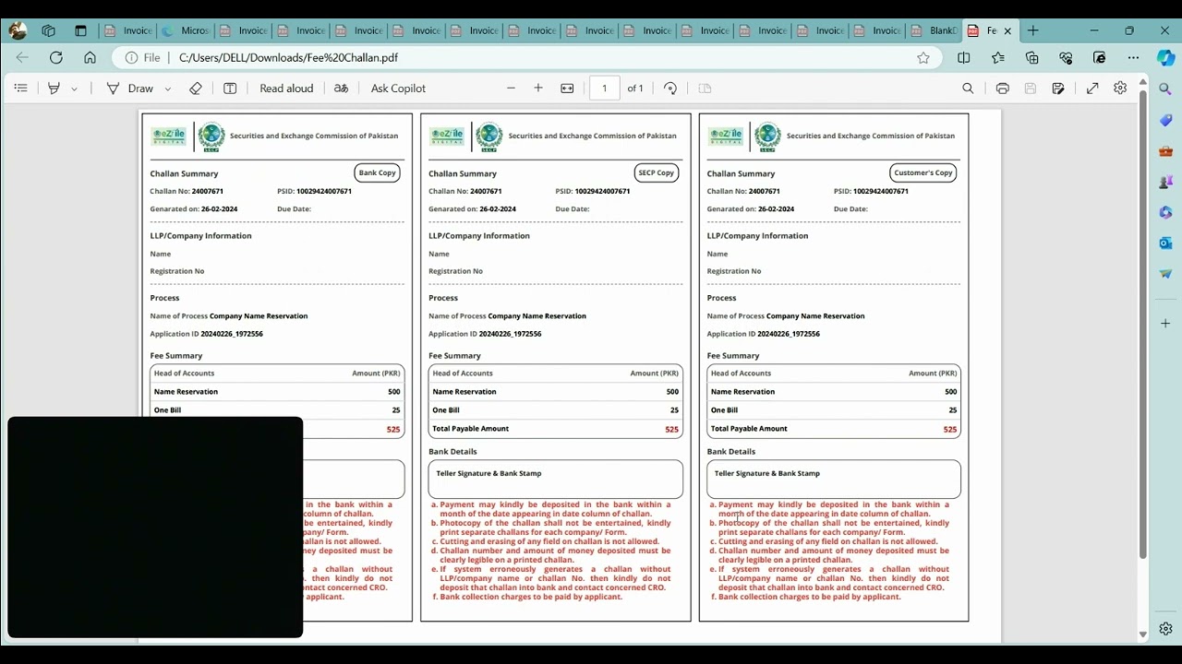Click the SECP Copy label
The image size is (1182, 664).
[657, 172]
